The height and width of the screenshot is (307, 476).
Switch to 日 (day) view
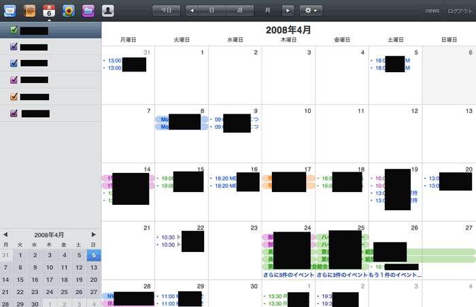point(212,10)
